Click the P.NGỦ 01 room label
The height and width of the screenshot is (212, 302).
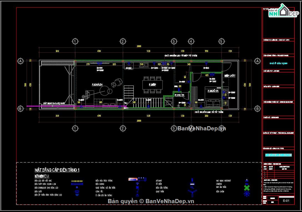(x=213, y=91)
